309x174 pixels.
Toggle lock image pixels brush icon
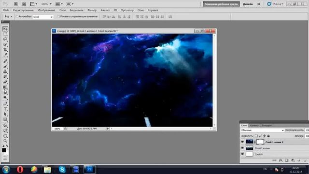(x=260, y=136)
